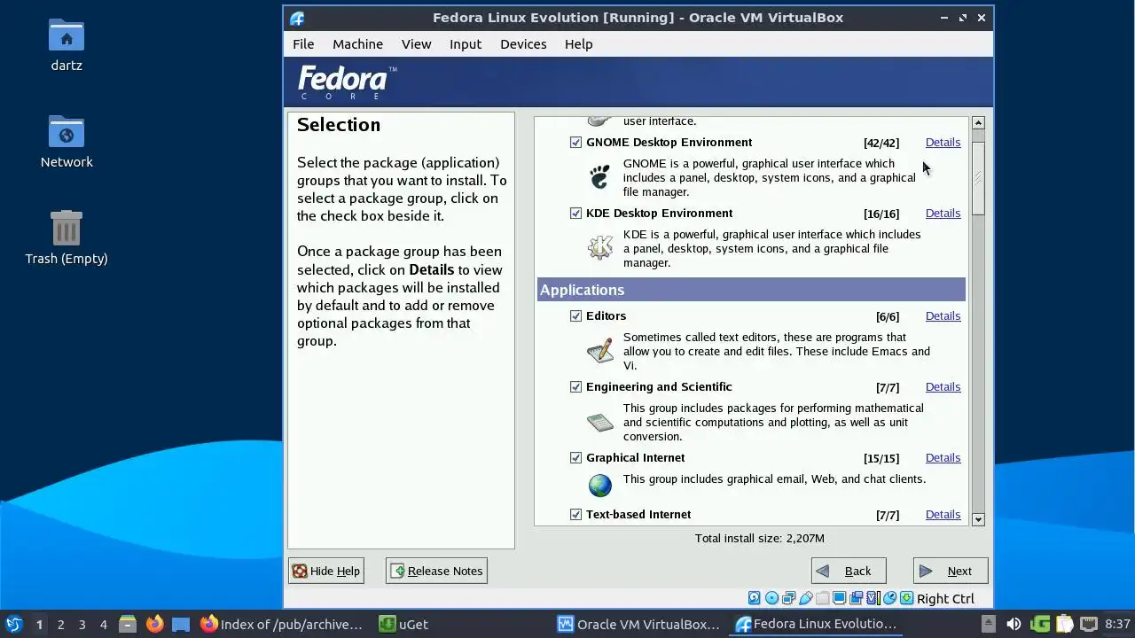
Task: Uncheck GNOME Desktop Environment checkbox
Action: click(x=575, y=142)
